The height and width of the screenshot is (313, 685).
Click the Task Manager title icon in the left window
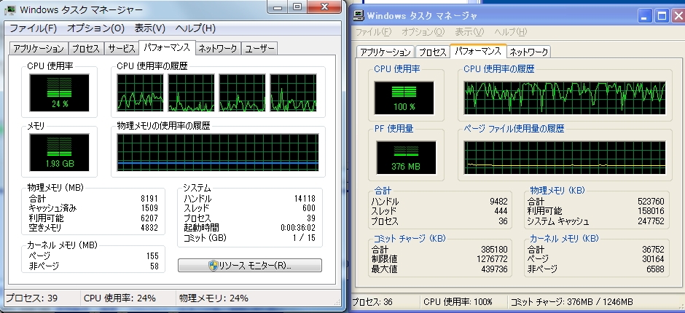tap(10, 9)
